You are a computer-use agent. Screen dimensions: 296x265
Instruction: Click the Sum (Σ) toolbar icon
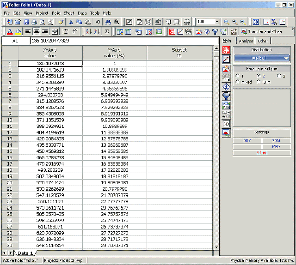(x=107, y=31)
